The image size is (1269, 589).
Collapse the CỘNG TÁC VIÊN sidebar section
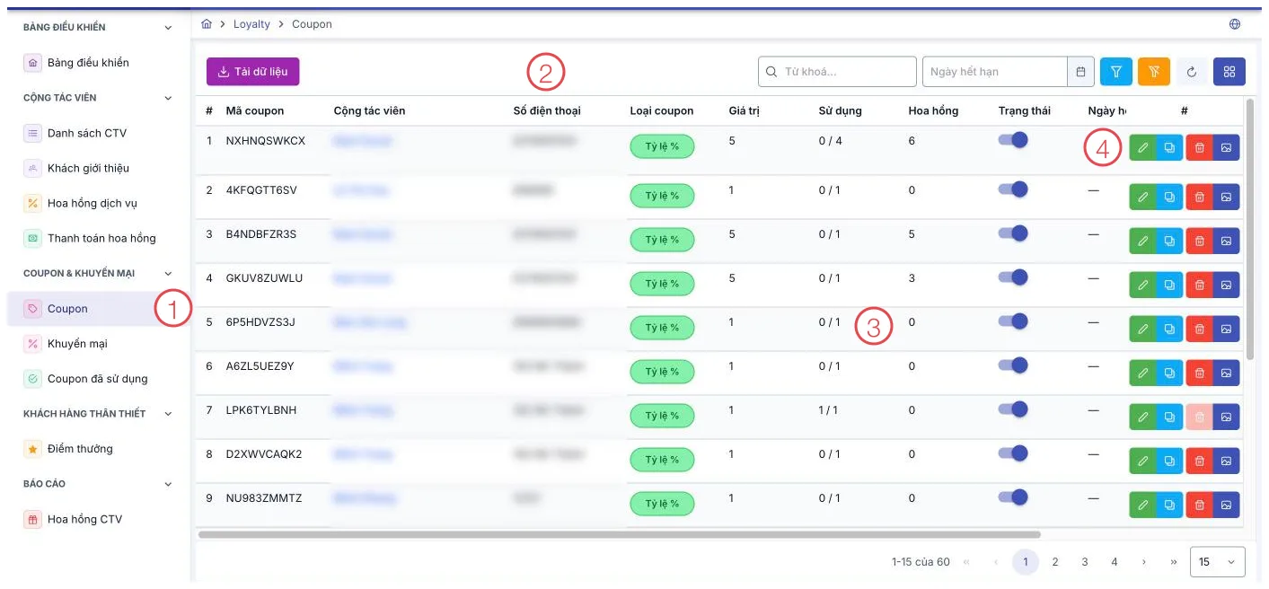tap(168, 98)
